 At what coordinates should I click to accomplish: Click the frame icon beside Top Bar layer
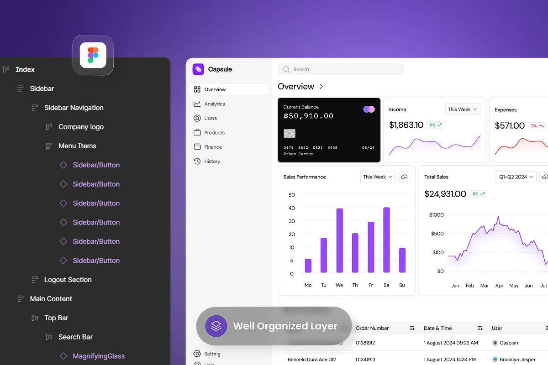(35, 318)
